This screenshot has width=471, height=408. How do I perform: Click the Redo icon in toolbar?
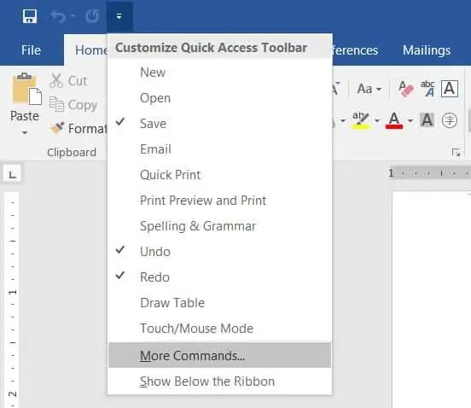(x=92, y=16)
